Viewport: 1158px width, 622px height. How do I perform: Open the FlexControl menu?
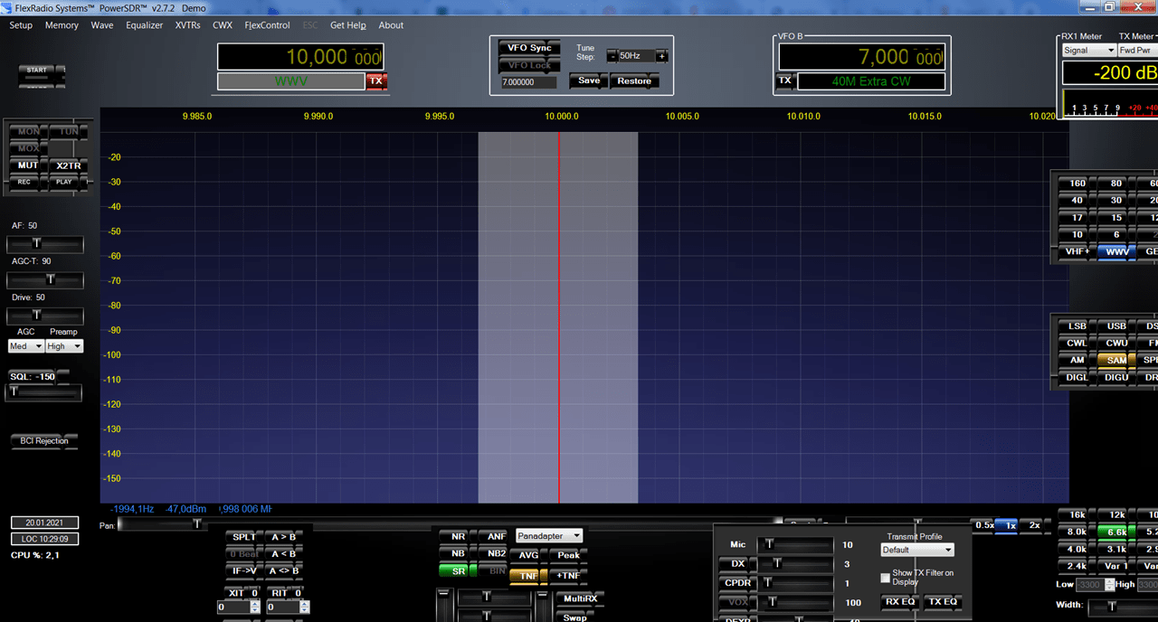coord(267,25)
